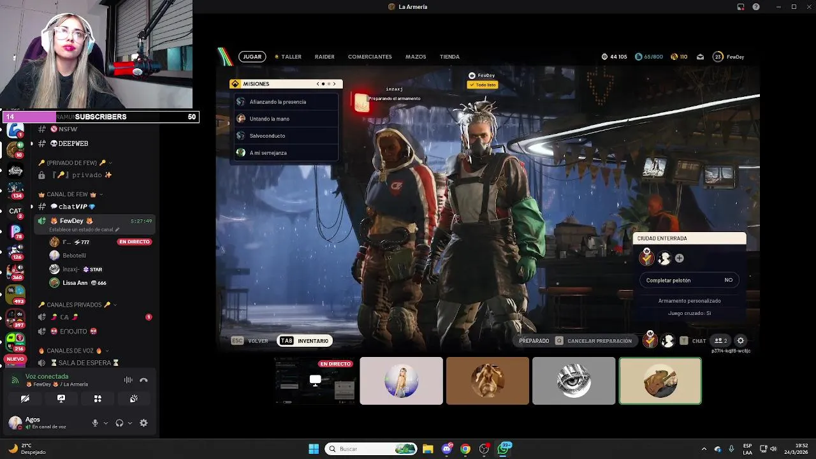Select Armamento personalizado option
Screen dimensions: 816x459
[x=689, y=301]
